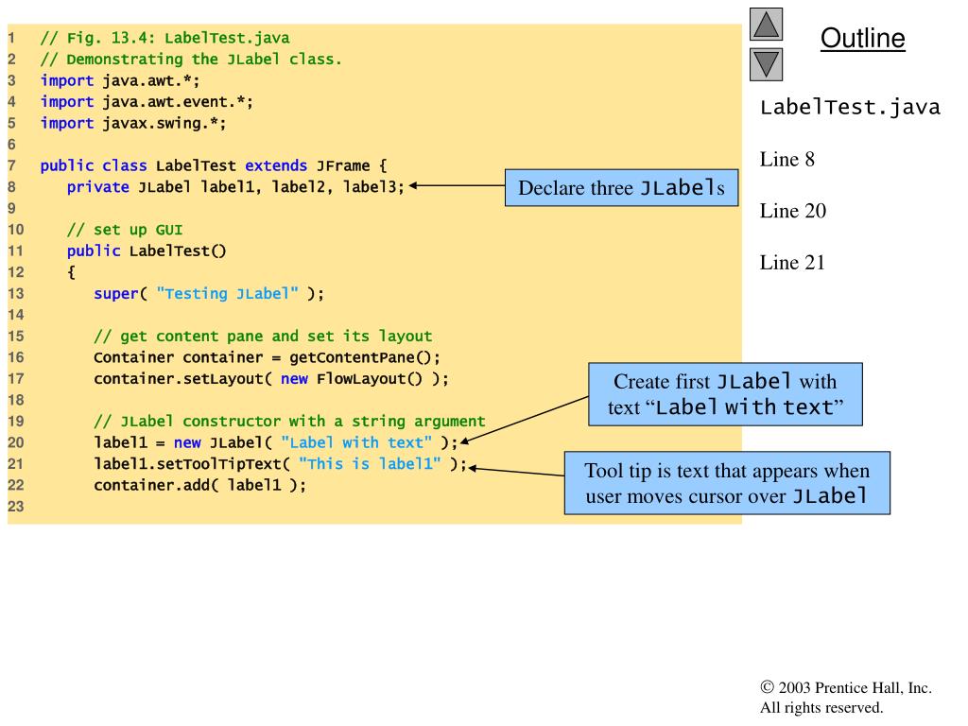This screenshot has width=968, height=726.
Task: Click the super( "Testing JLabel" ) line
Action: click(x=209, y=293)
